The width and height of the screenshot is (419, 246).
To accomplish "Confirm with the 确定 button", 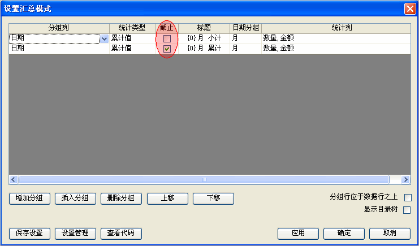I will (344, 234).
